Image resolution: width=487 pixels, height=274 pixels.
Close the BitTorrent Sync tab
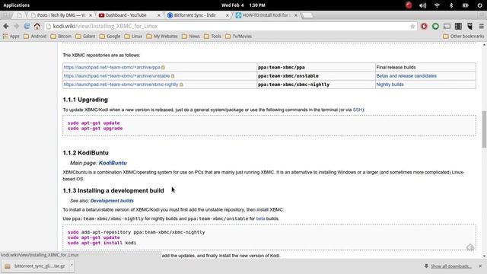[x=228, y=15]
